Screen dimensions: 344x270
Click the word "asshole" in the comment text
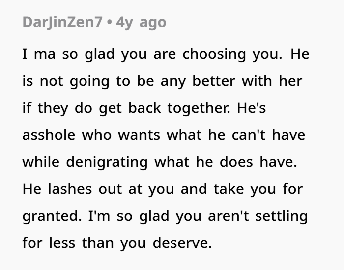pos(49,135)
